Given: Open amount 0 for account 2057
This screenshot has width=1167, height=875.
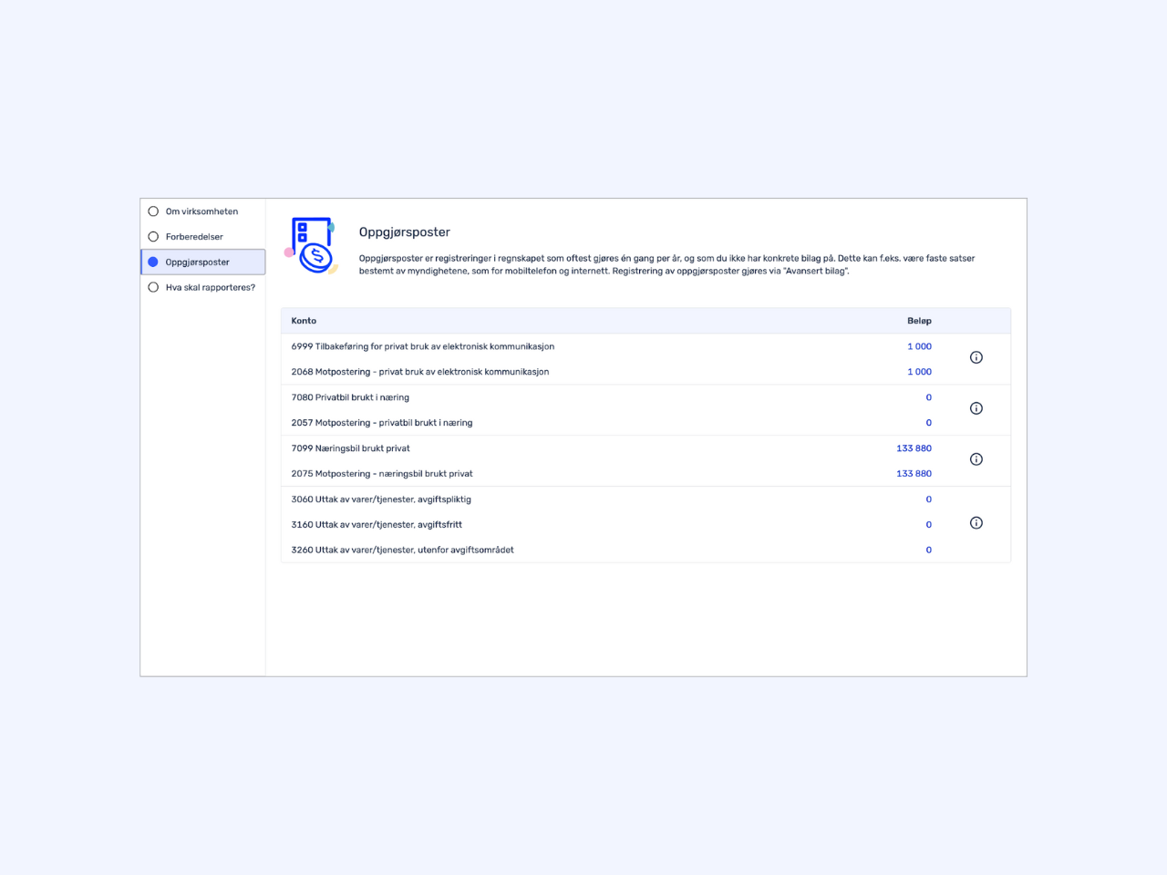Looking at the screenshot, I should (x=929, y=423).
